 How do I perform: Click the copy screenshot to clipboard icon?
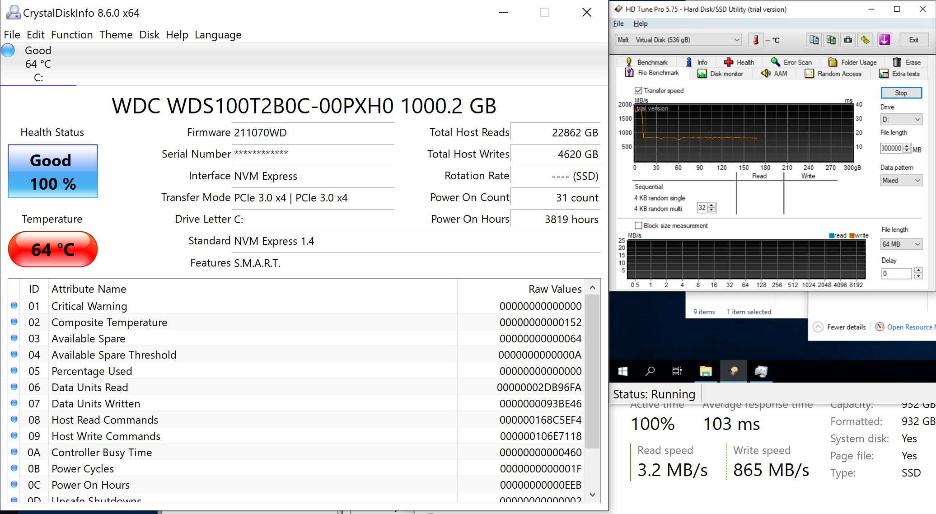831,40
